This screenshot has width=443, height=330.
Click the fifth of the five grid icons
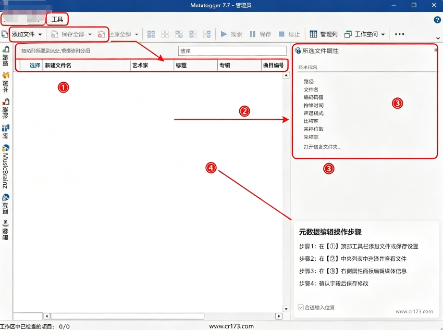(207, 34)
